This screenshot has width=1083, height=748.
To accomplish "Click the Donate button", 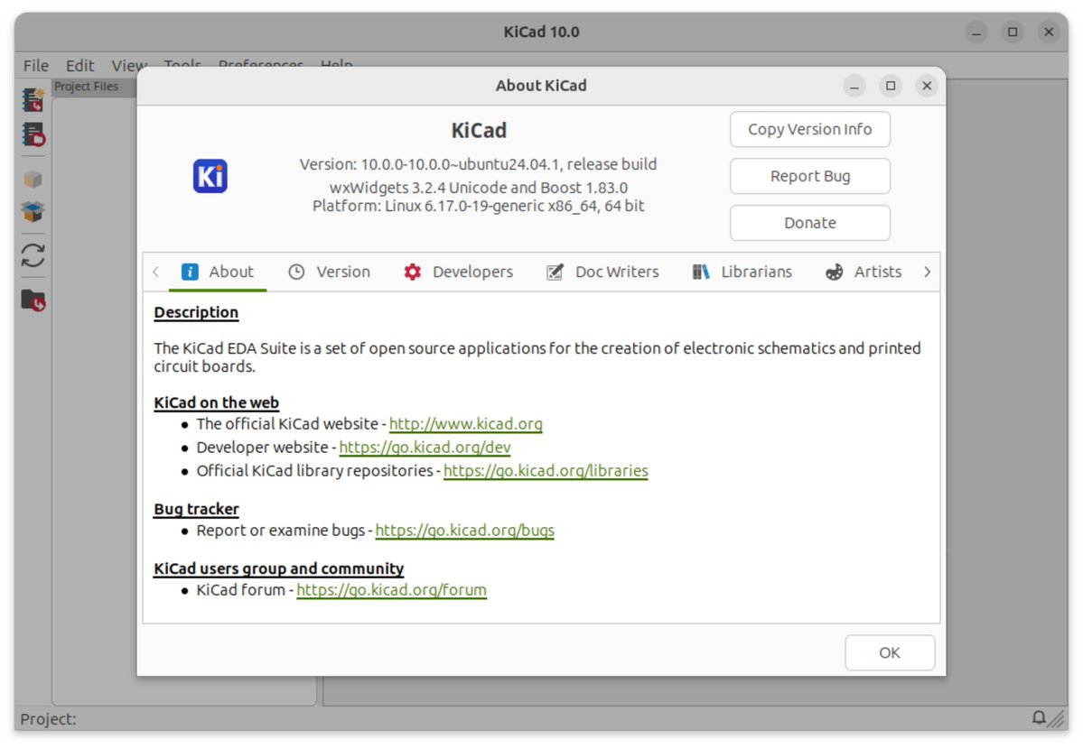I will [x=809, y=223].
